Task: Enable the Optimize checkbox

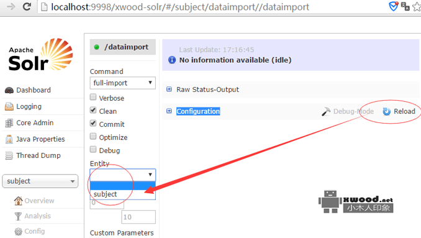Action: (x=93, y=136)
